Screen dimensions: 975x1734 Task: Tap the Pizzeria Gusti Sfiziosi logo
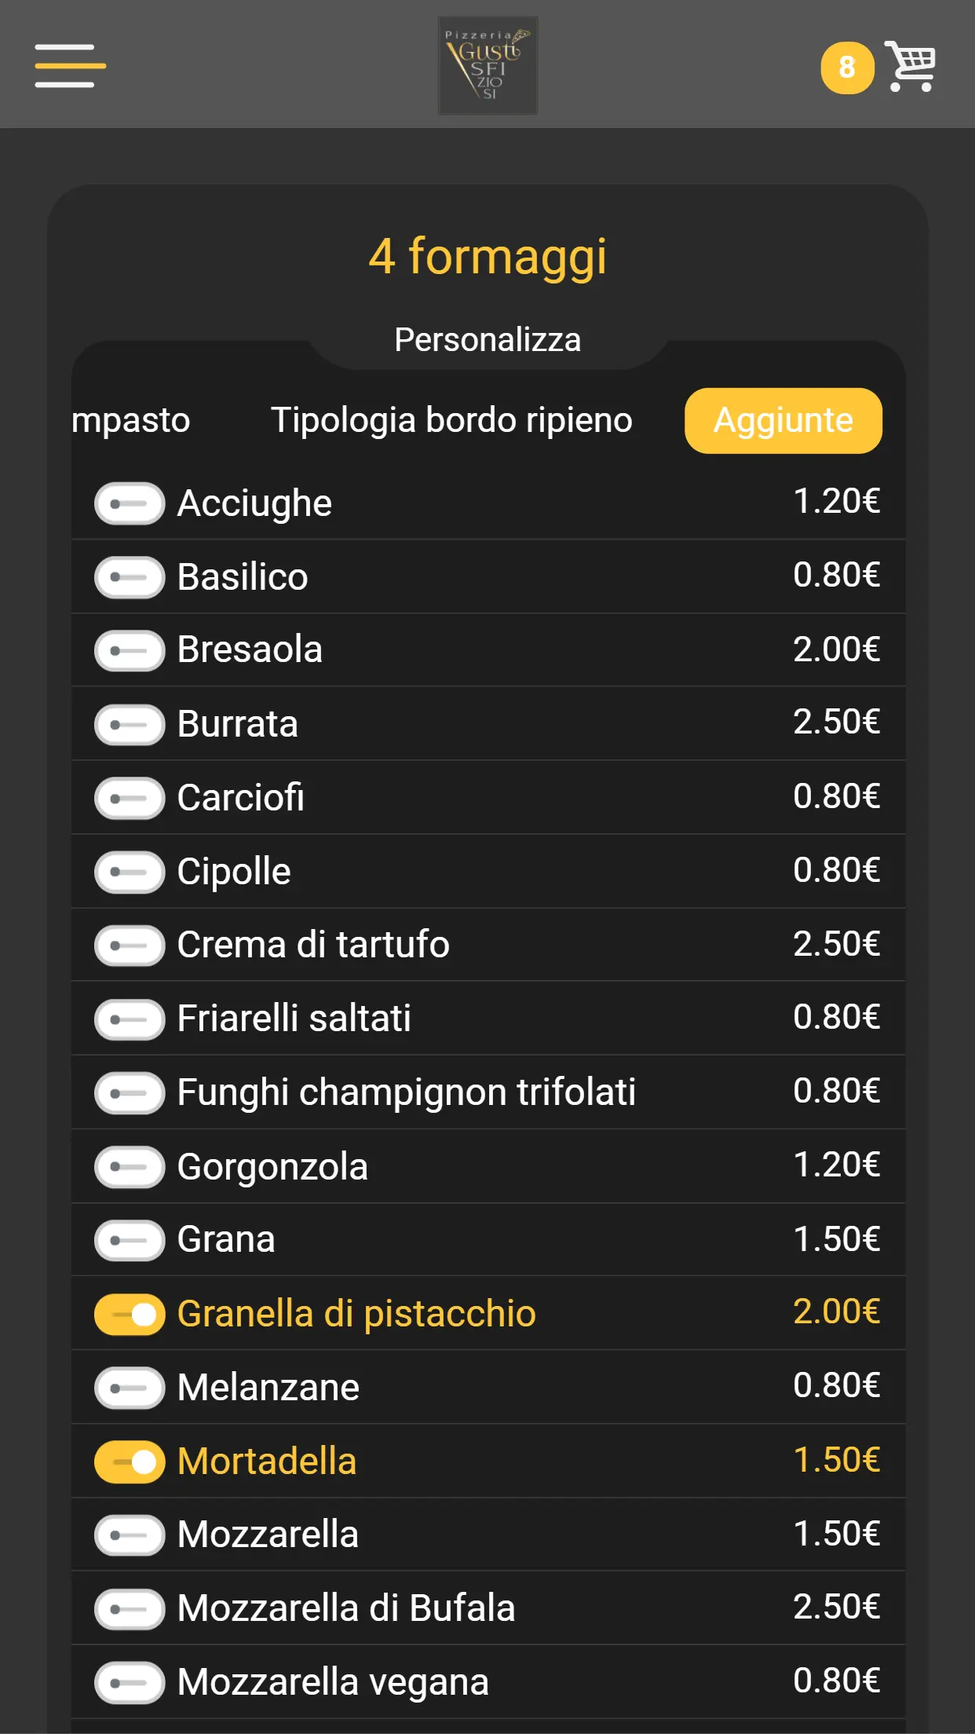pyautogui.click(x=487, y=66)
